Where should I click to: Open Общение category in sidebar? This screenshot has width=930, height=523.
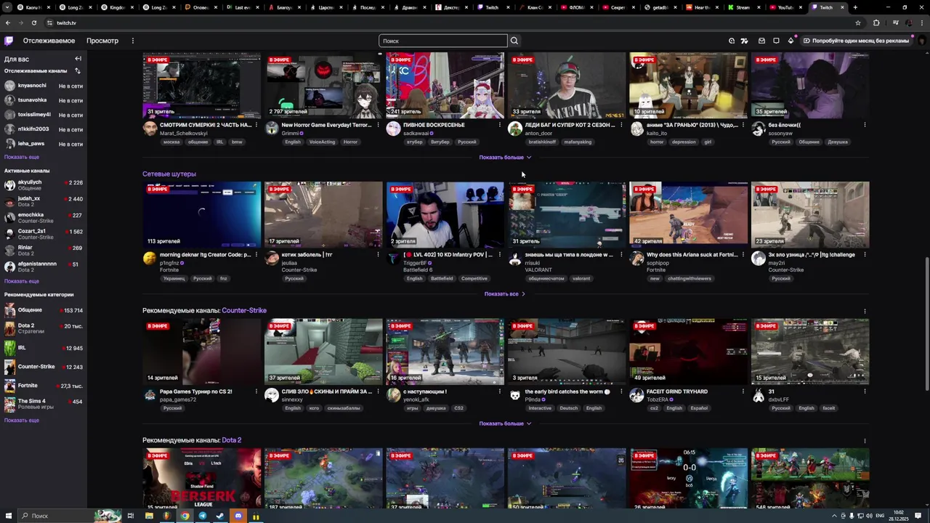click(44, 310)
